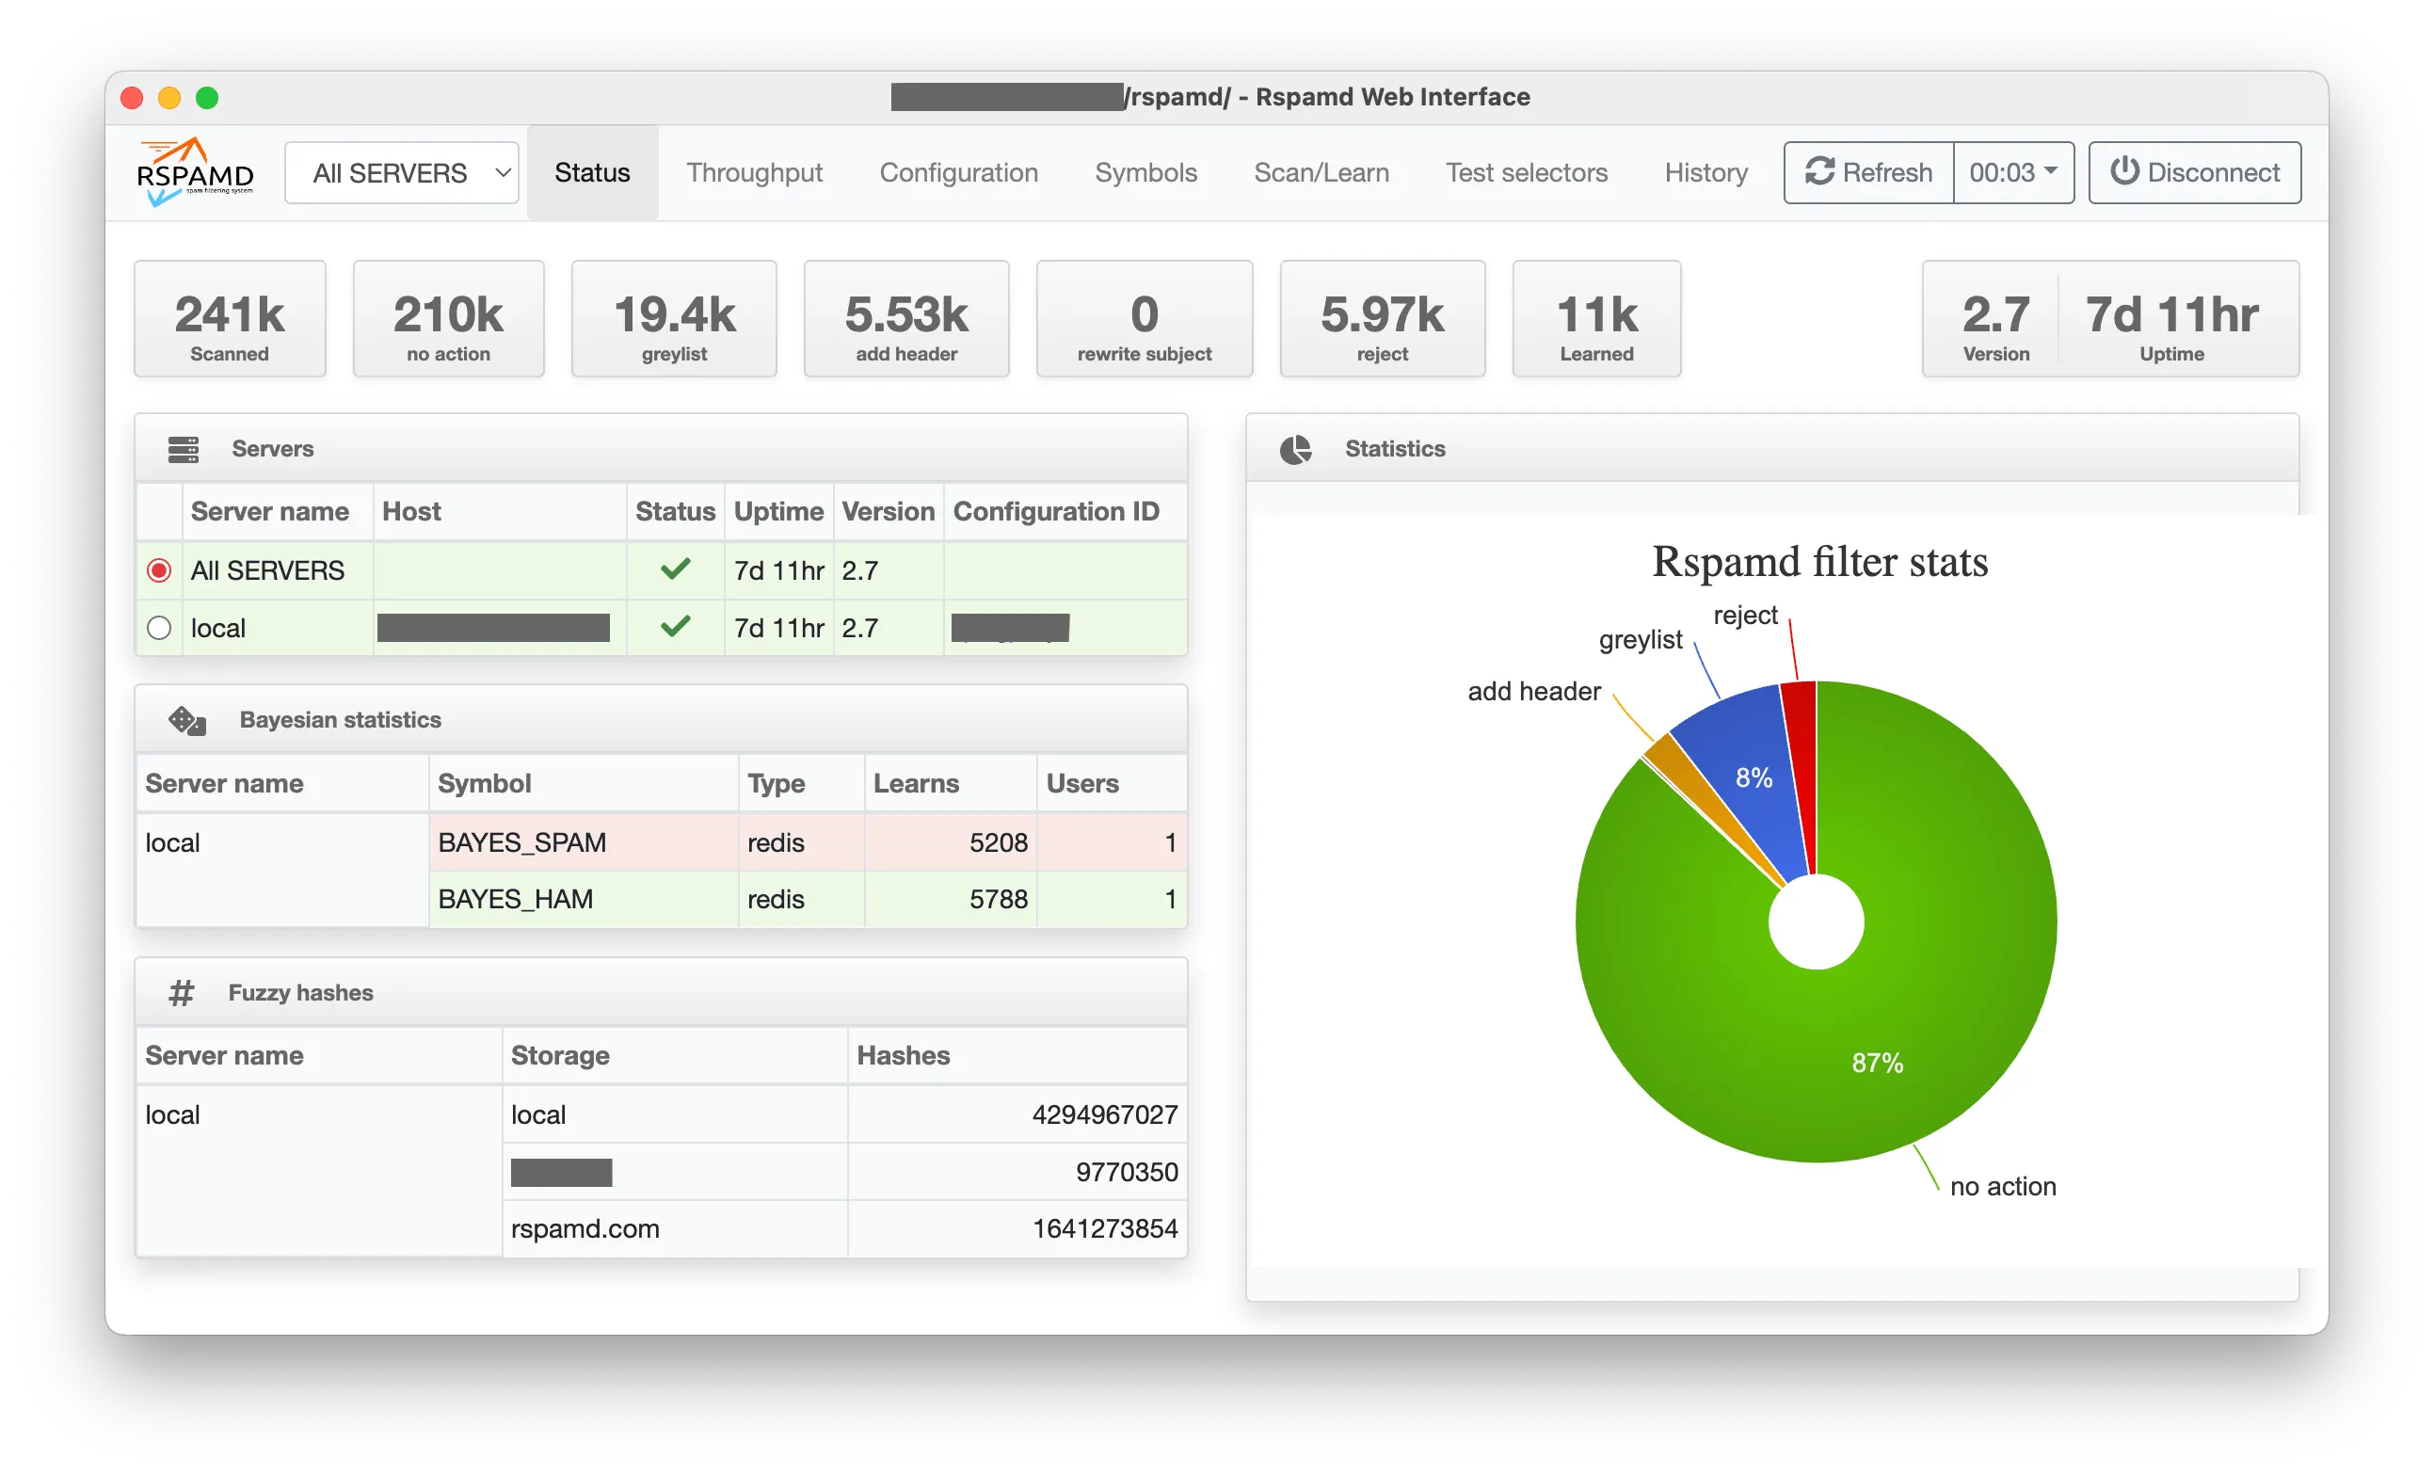The width and height of the screenshot is (2434, 1474).
Task: Switch to the Throughput tab
Action: (x=754, y=172)
